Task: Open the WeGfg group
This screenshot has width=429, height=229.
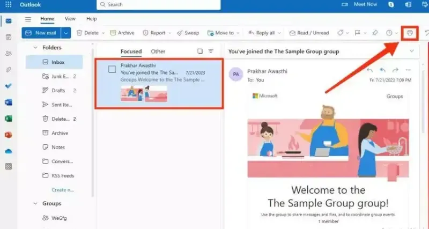Action: (55, 218)
